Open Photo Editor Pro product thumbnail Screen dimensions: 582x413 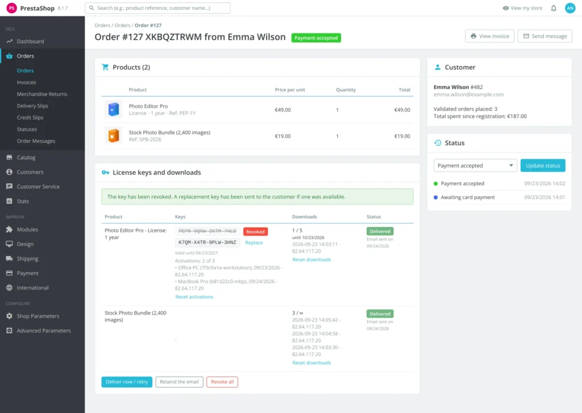point(113,110)
